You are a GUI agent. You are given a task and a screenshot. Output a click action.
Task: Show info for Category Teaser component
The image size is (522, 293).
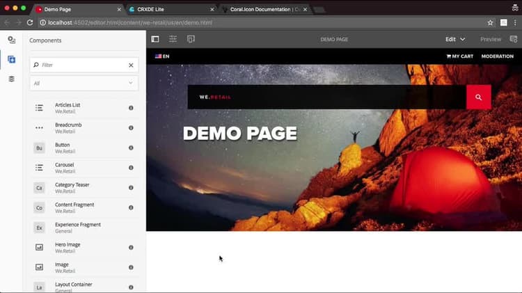131,188
